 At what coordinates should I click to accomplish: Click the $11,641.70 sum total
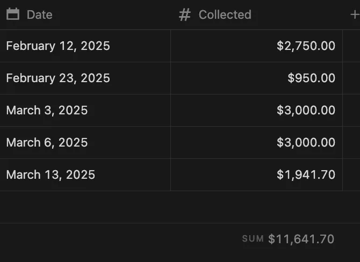(301, 239)
